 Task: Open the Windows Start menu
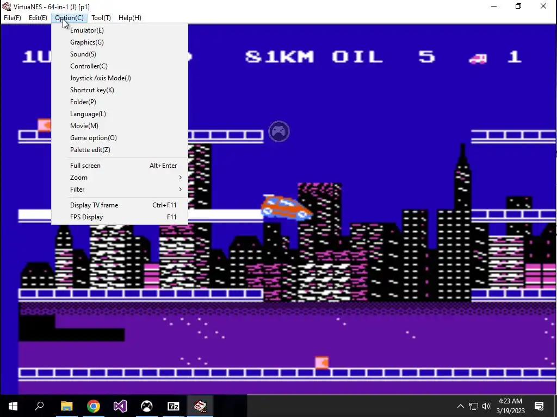click(x=13, y=406)
